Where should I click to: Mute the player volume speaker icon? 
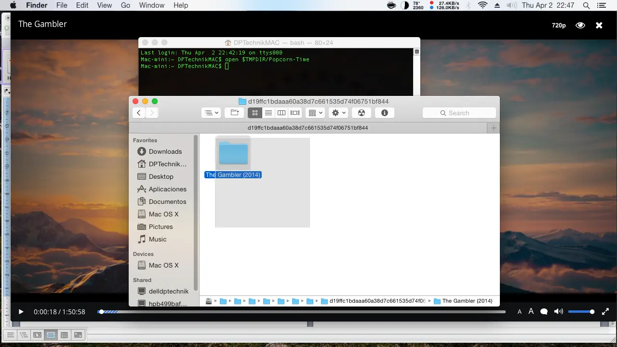pyautogui.click(x=559, y=312)
